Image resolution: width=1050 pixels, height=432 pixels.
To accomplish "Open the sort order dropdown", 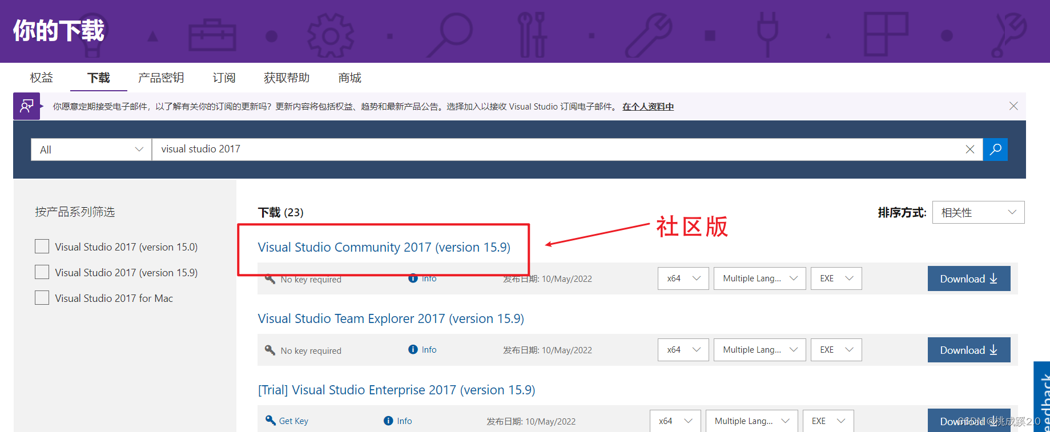I will point(978,212).
